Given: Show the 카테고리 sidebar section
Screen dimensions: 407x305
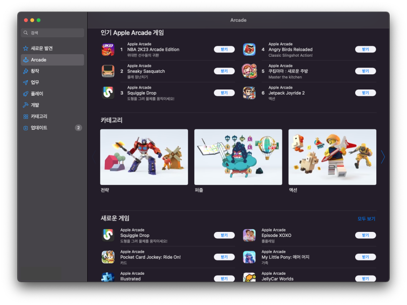Looking at the screenshot, I should pyautogui.click(x=52, y=116).
